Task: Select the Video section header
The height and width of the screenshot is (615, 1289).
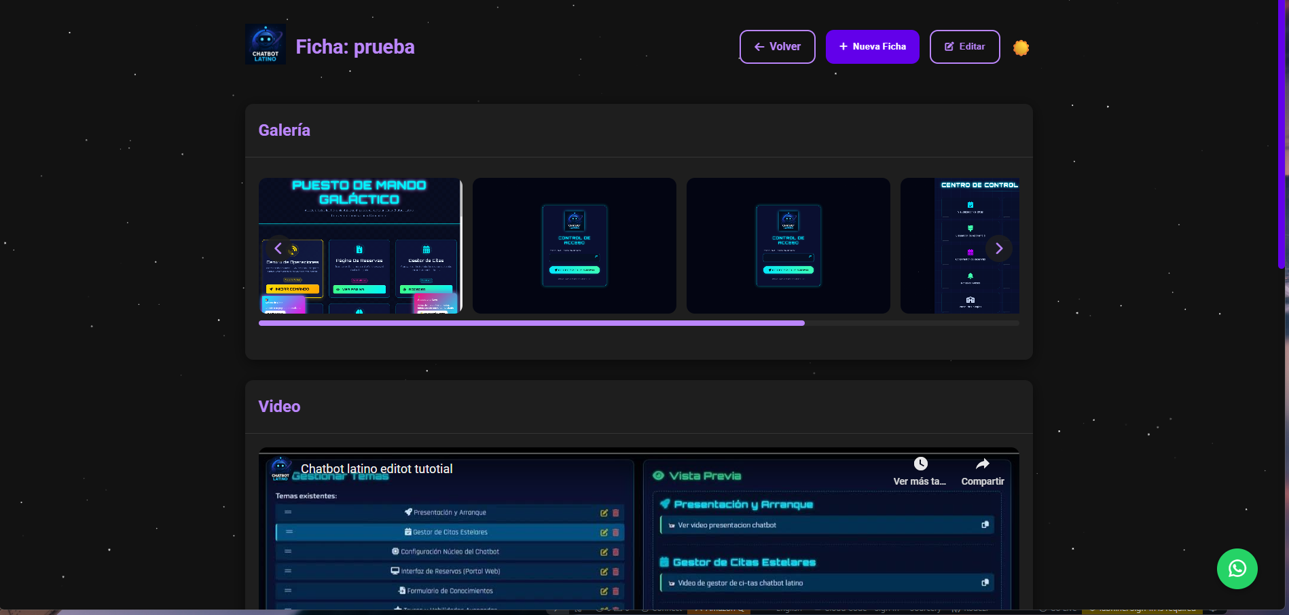Action: [279, 406]
